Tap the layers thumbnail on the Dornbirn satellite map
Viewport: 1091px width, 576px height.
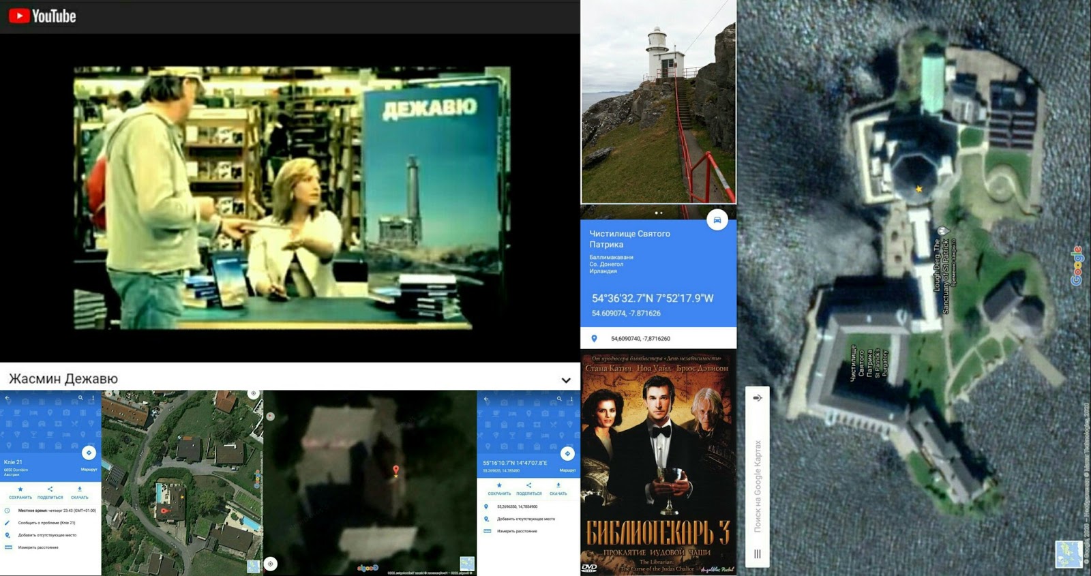(253, 565)
